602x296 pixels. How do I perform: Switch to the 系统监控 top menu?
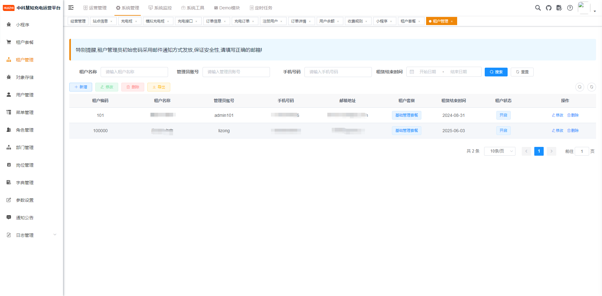(x=160, y=8)
